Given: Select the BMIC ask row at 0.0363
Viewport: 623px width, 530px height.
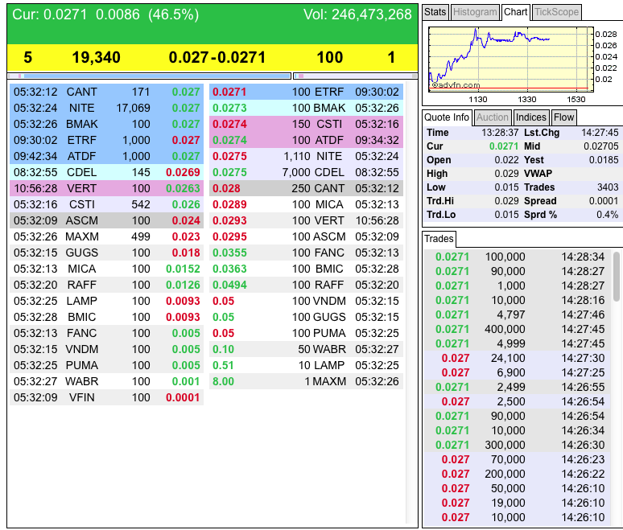Looking at the screenshot, I should 306,269.
